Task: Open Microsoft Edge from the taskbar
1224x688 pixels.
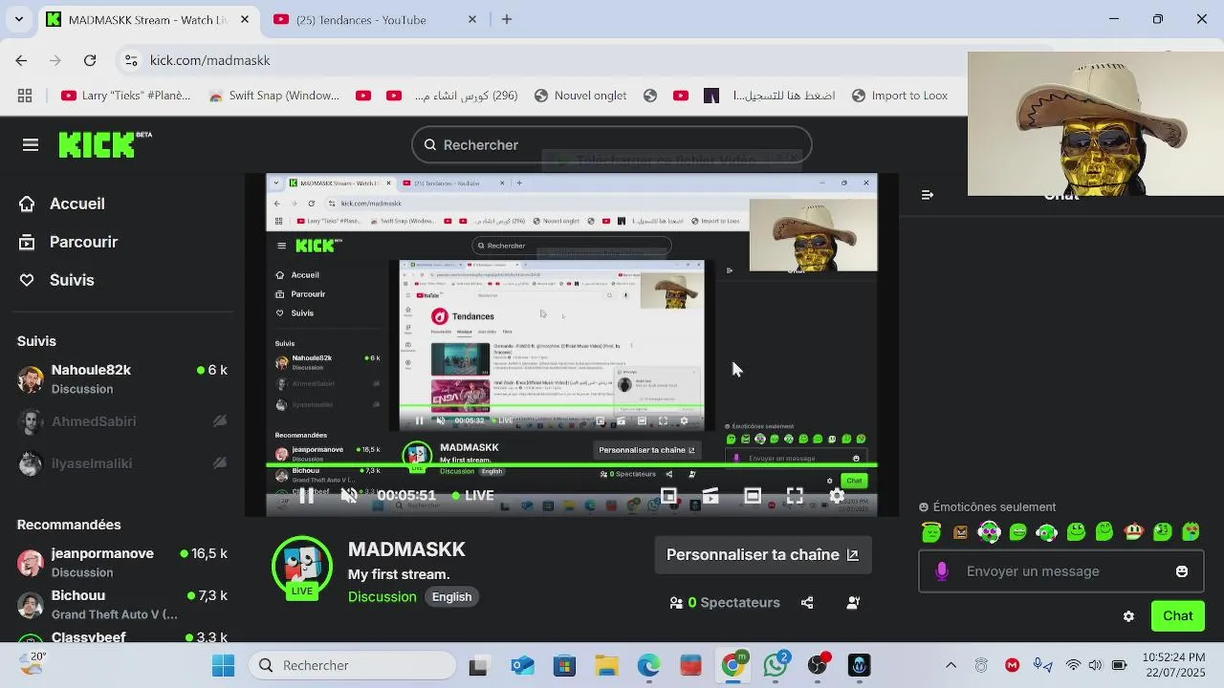Action: pos(648,666)
